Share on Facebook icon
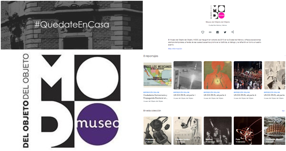 pyautogui.click(x=218, y=32)
